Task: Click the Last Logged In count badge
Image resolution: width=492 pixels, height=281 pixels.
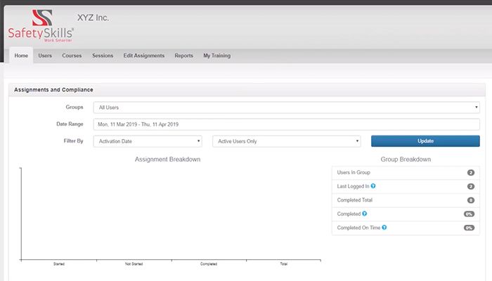Action: tap(470, 186)
